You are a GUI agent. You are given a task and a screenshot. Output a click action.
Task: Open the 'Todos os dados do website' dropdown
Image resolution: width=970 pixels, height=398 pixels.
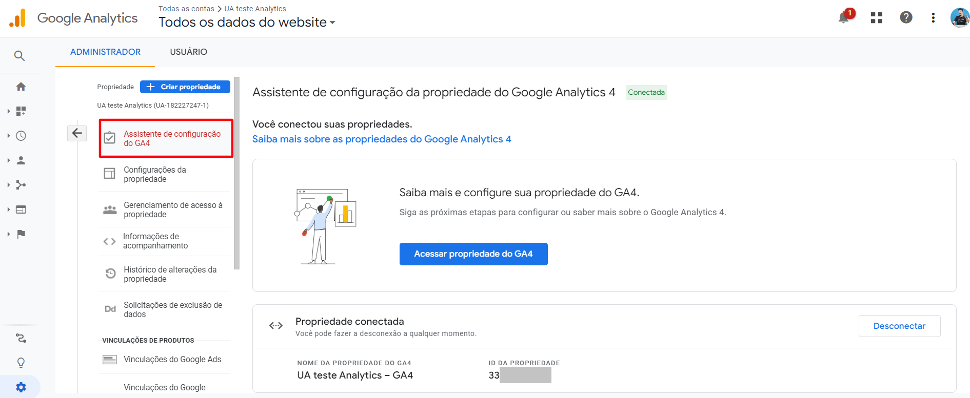[247, 22]
